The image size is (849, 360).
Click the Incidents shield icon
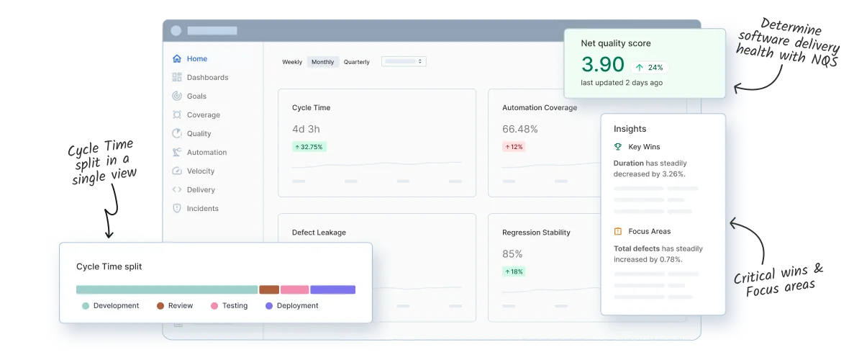tap(177, 209)
